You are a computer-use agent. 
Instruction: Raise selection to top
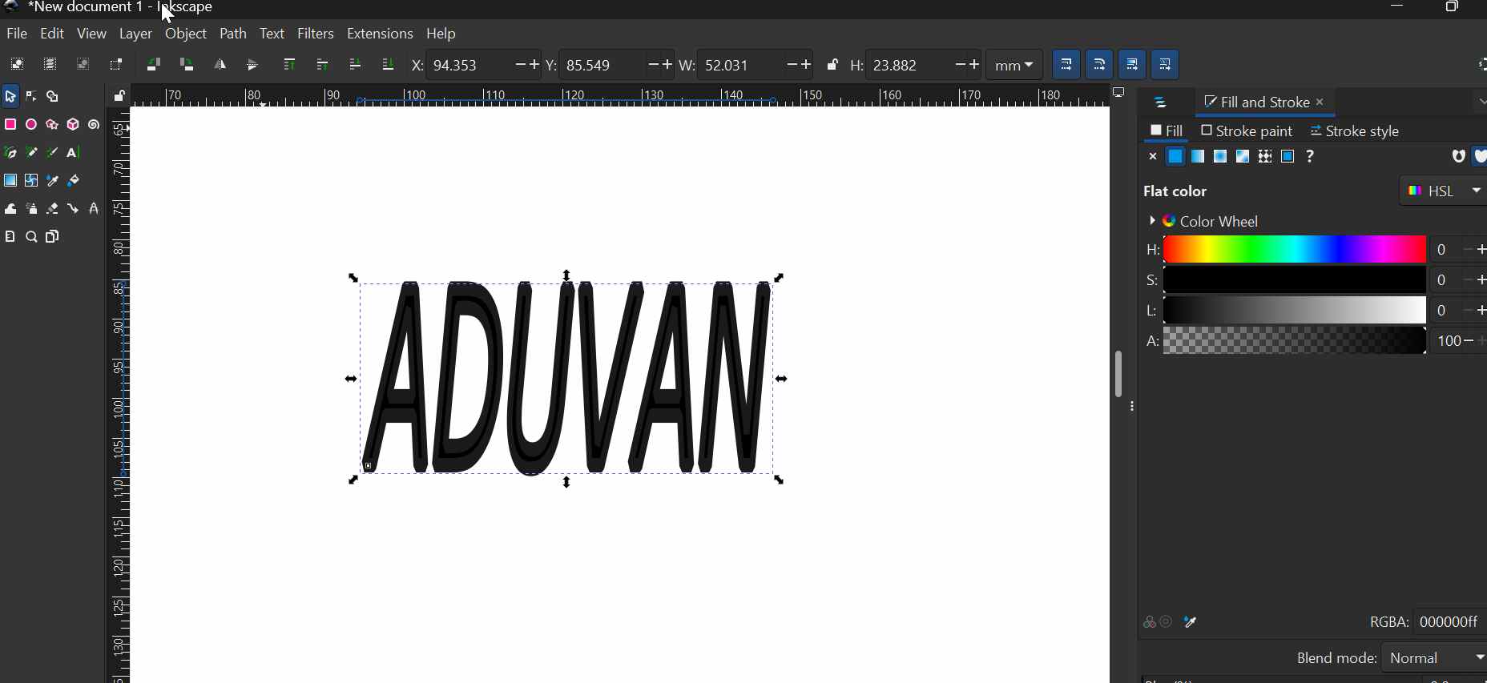tap(289, 65)
